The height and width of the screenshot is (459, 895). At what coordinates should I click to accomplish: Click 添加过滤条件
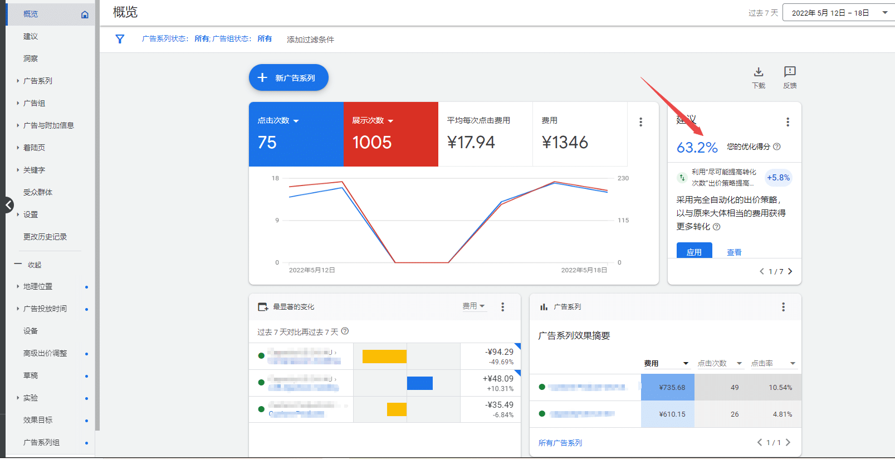(x=311, y=40)
